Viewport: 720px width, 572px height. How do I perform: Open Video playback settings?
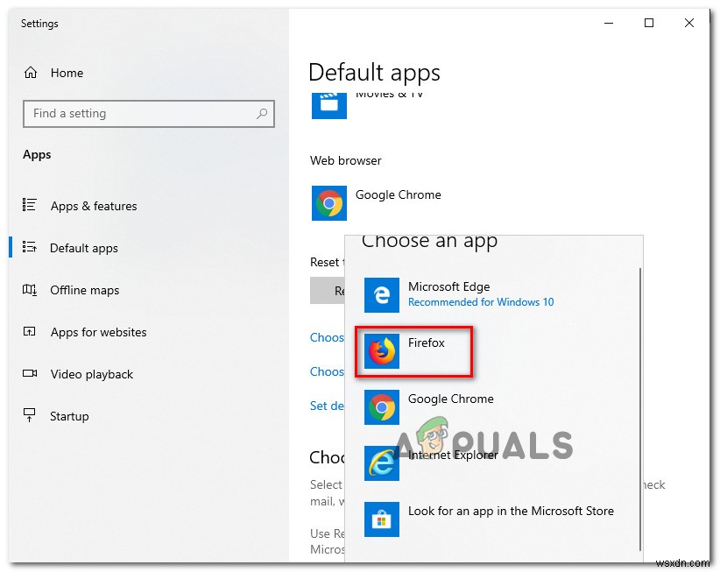click(91, 374)
